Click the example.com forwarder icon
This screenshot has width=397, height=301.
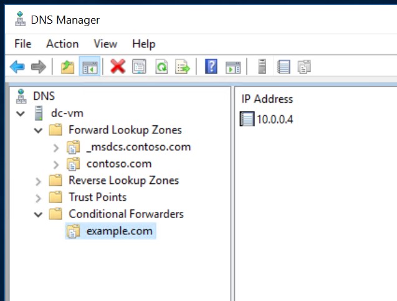pos(73,231)
